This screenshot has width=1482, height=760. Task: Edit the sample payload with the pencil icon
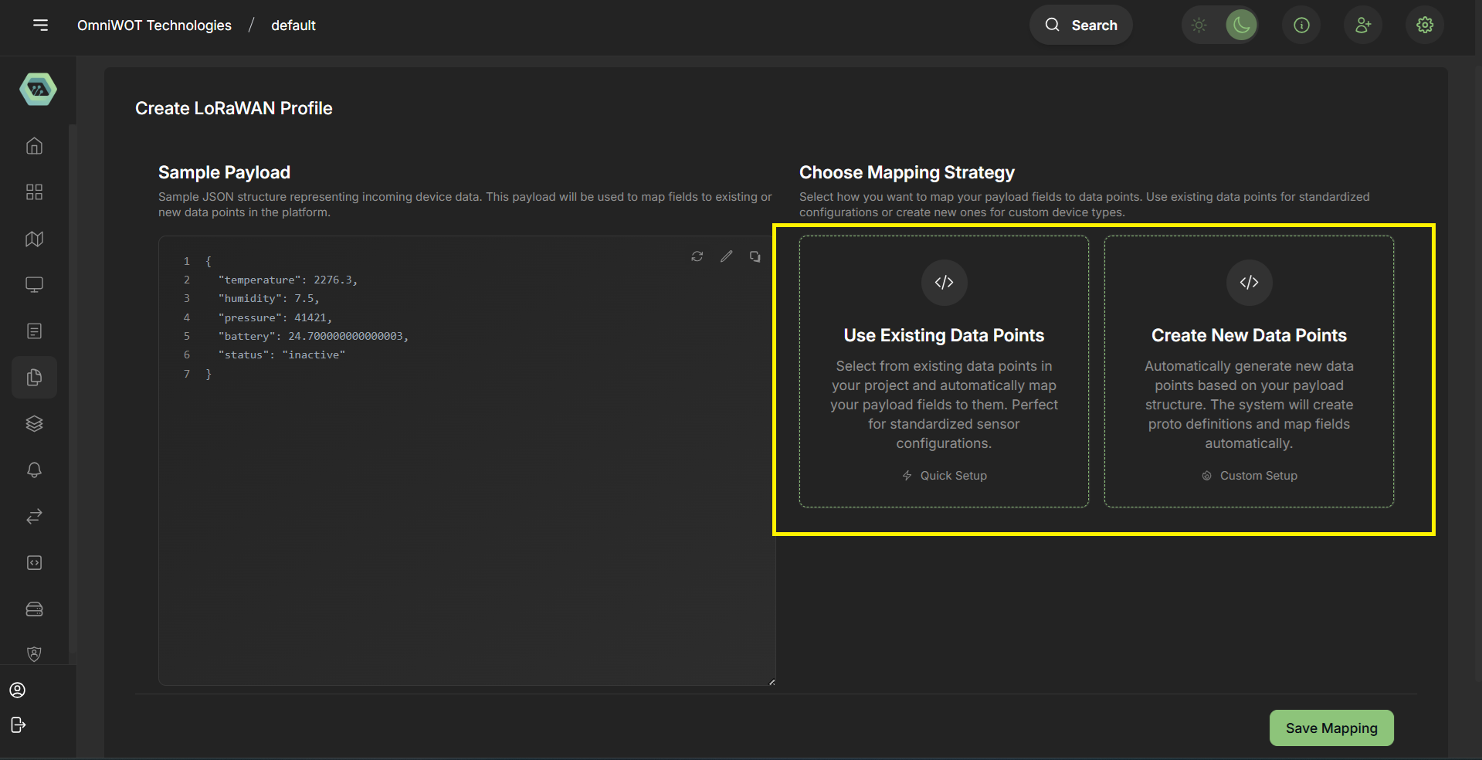(726, 256)
